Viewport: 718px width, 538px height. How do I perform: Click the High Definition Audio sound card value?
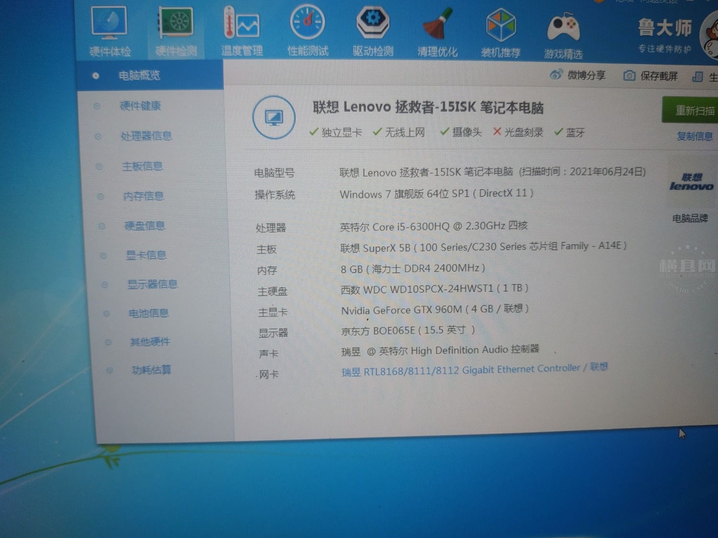point(440,350)
